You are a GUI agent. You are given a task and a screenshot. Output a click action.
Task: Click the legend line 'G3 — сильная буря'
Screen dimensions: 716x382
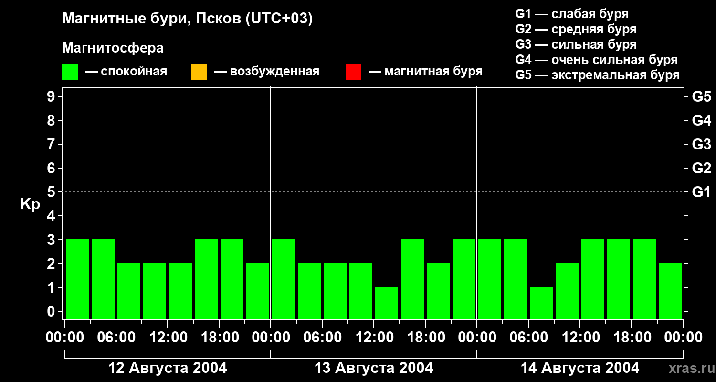(576, 44)
